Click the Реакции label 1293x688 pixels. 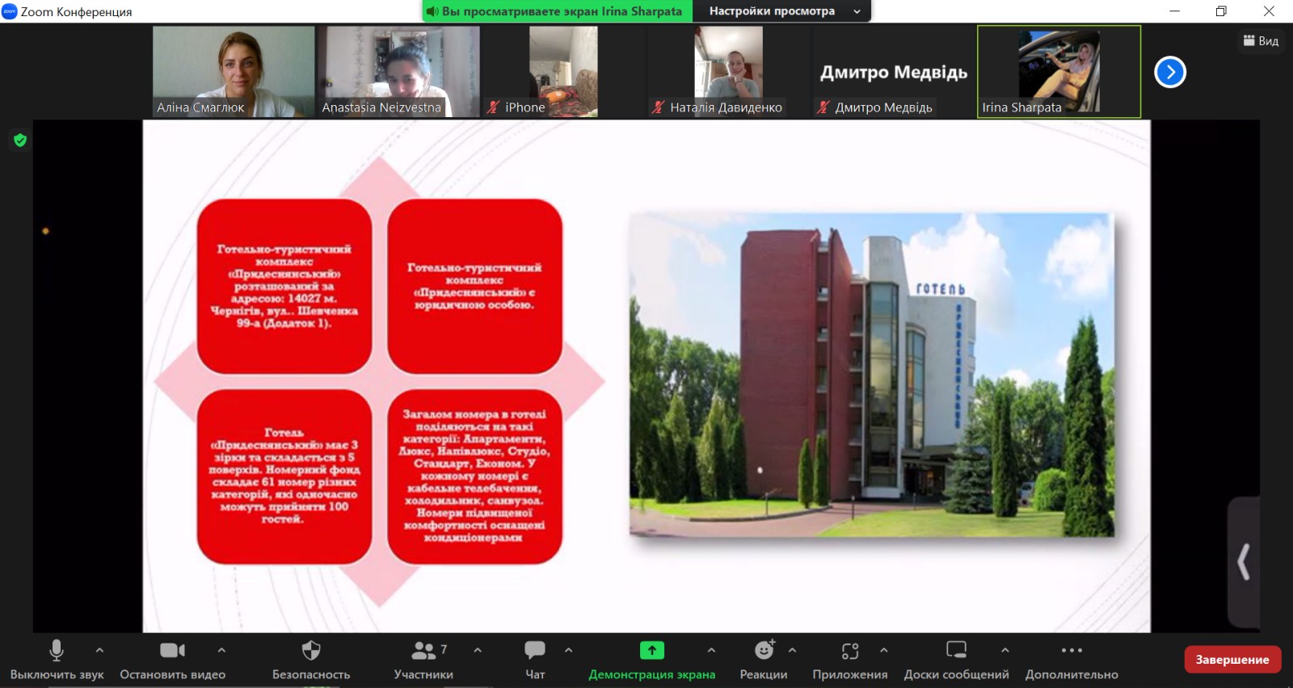[x=764, y=675]
